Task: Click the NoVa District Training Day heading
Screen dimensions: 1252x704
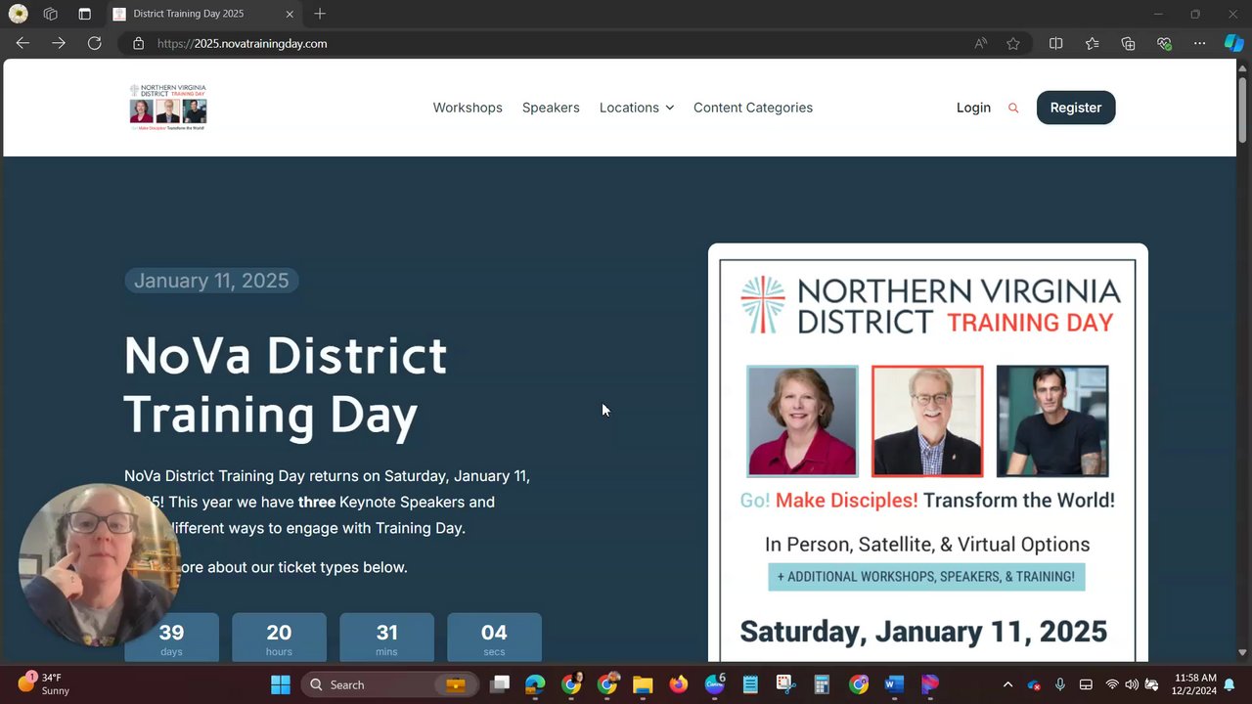Action: (286, 384)
